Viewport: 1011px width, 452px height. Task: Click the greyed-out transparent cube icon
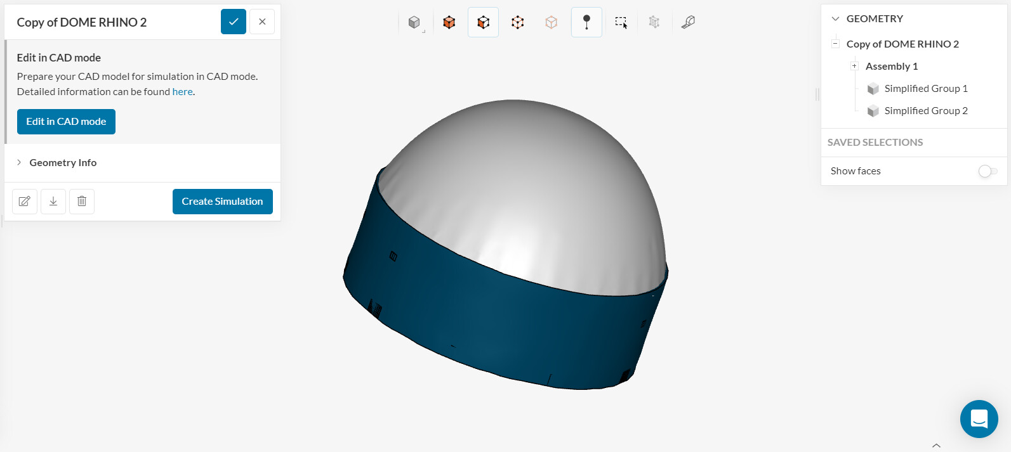(x=654, y=23)
